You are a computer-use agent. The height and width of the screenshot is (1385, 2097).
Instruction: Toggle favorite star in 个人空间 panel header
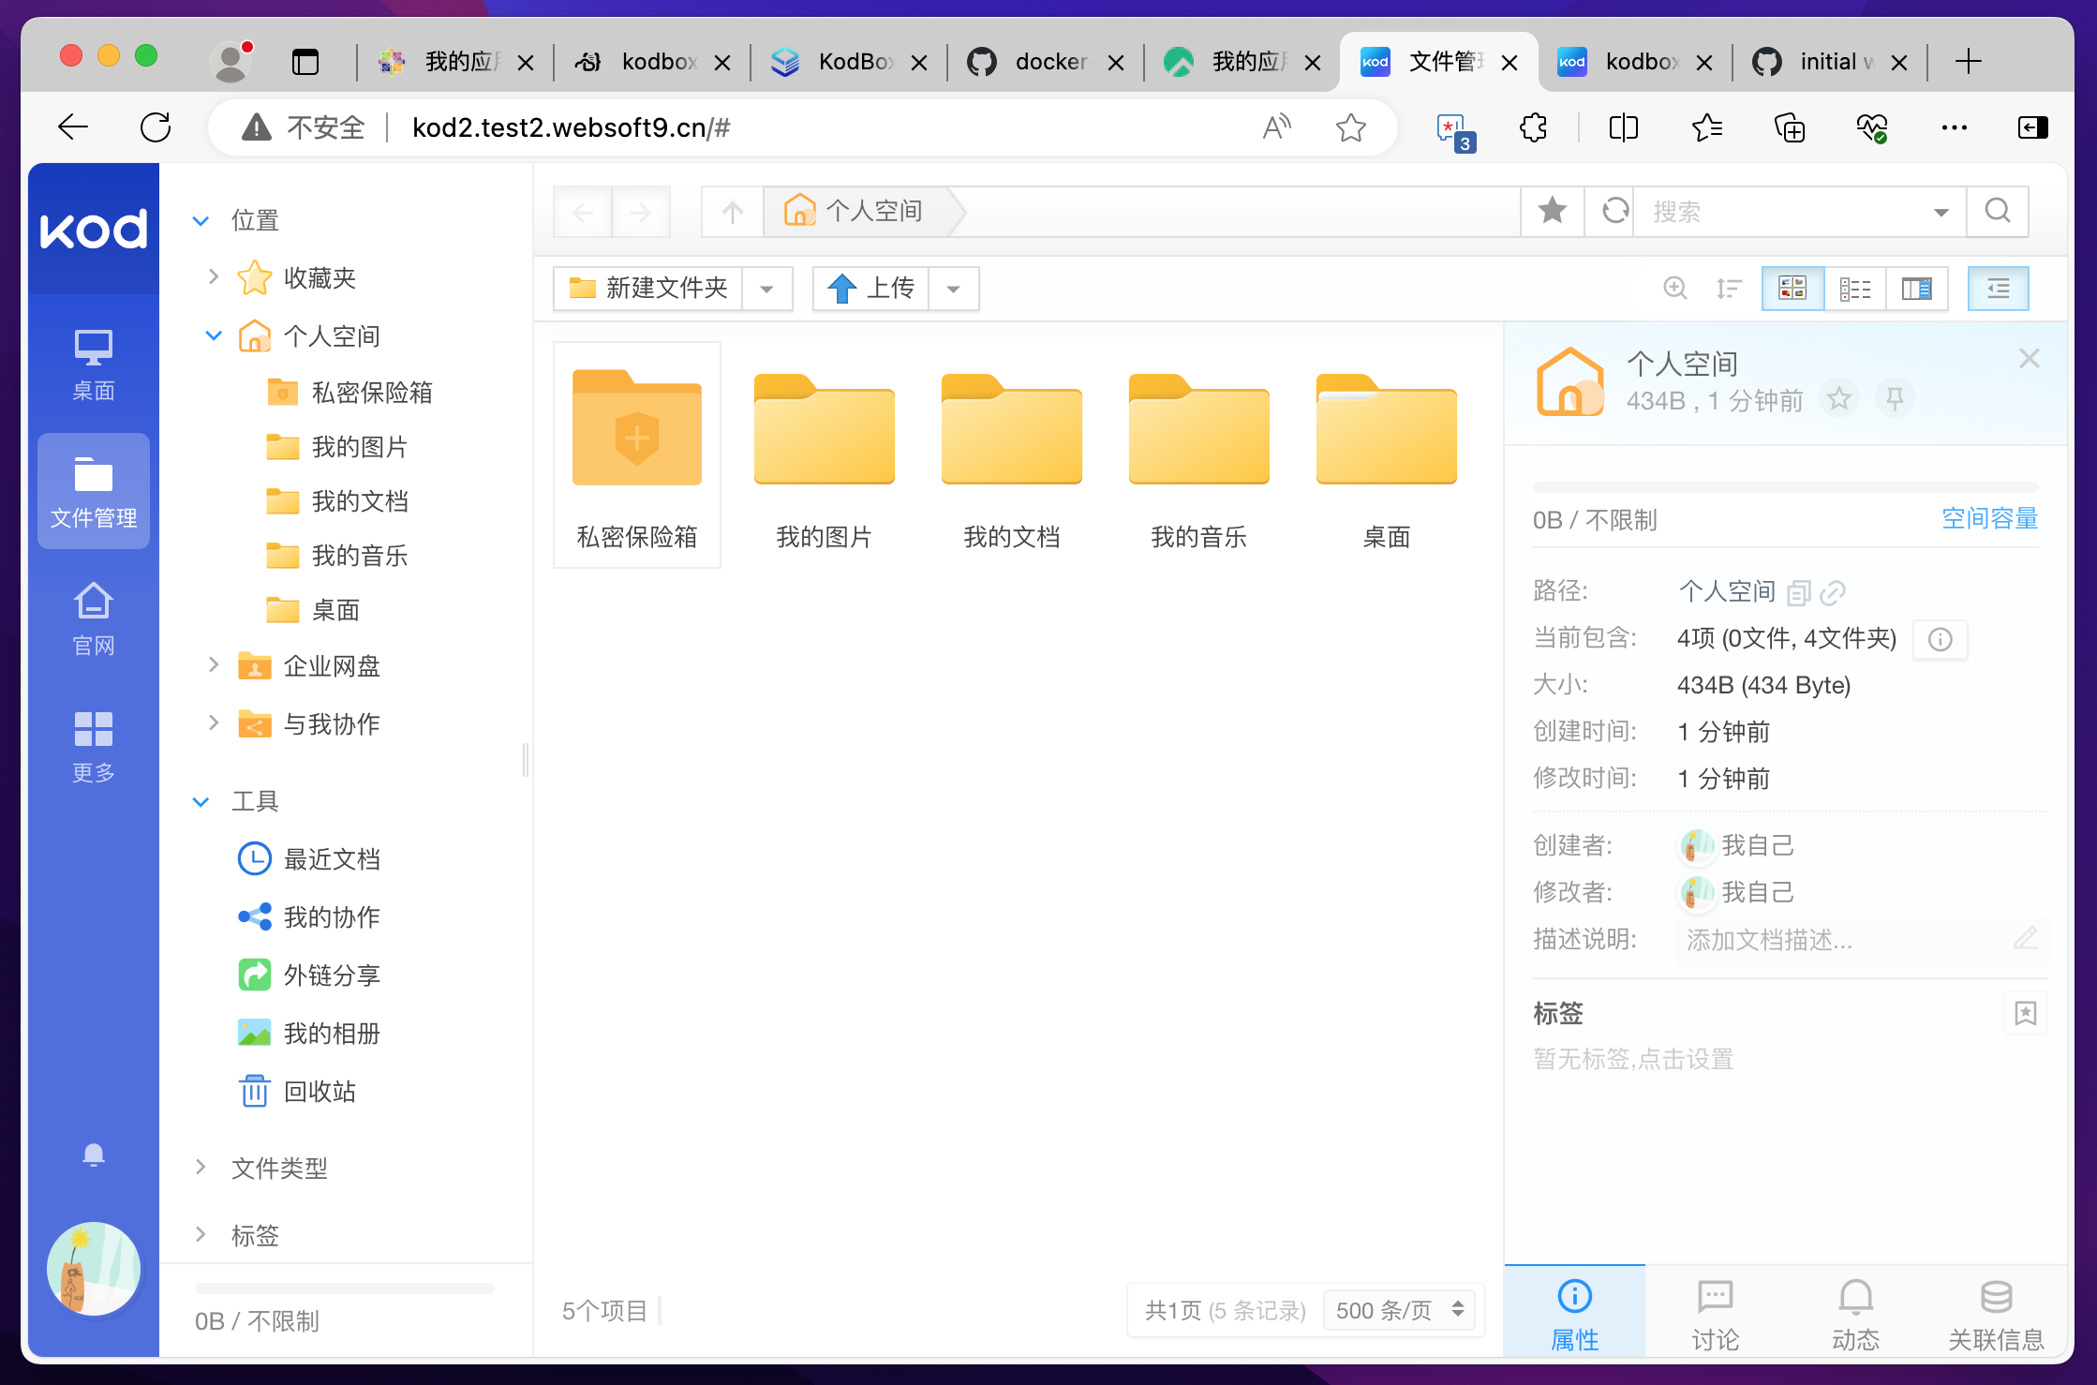1839,399
